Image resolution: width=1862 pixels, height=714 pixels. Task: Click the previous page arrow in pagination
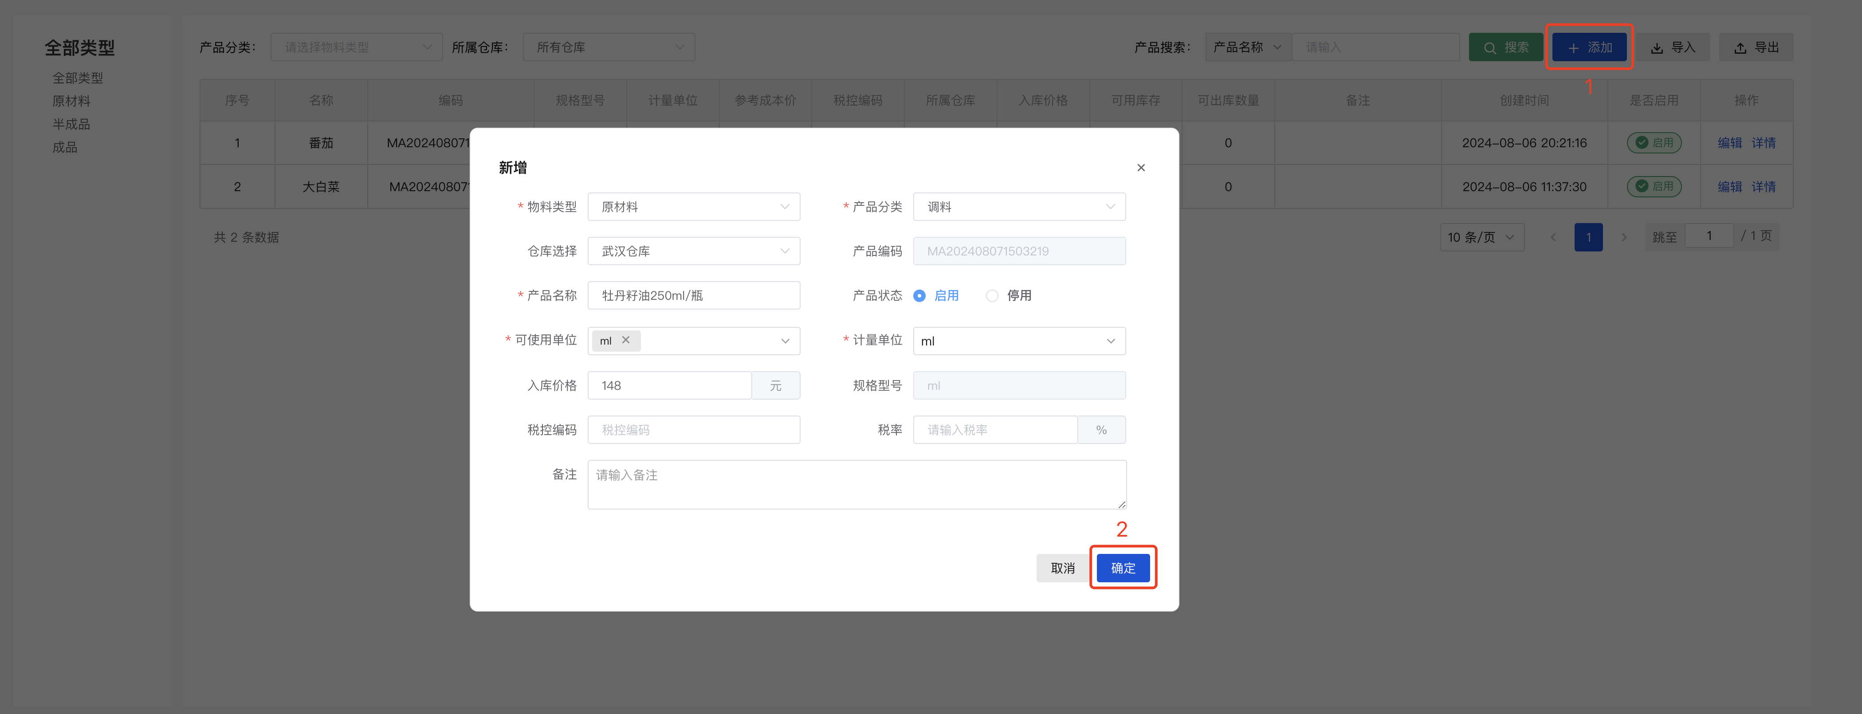click(x=1553, y=236)
